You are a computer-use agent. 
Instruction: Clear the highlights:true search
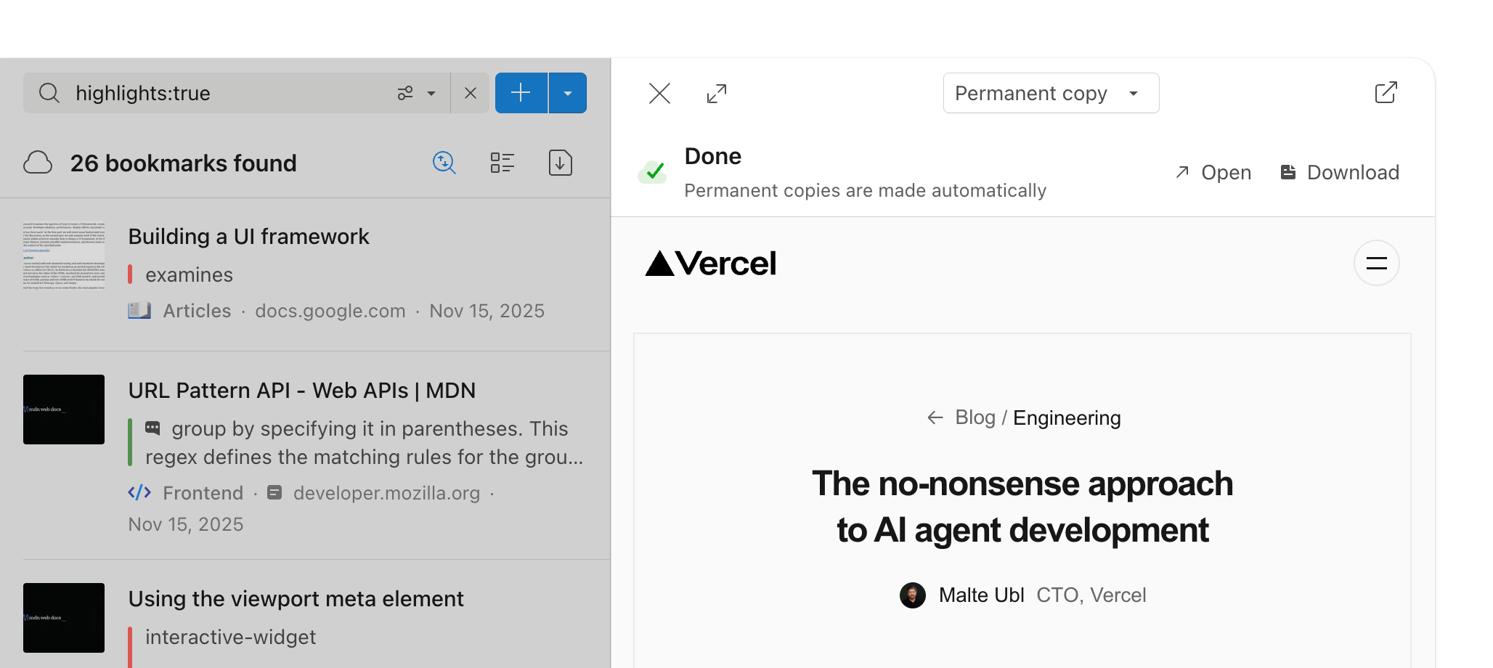pyautogui.click(x=471, y=93)
